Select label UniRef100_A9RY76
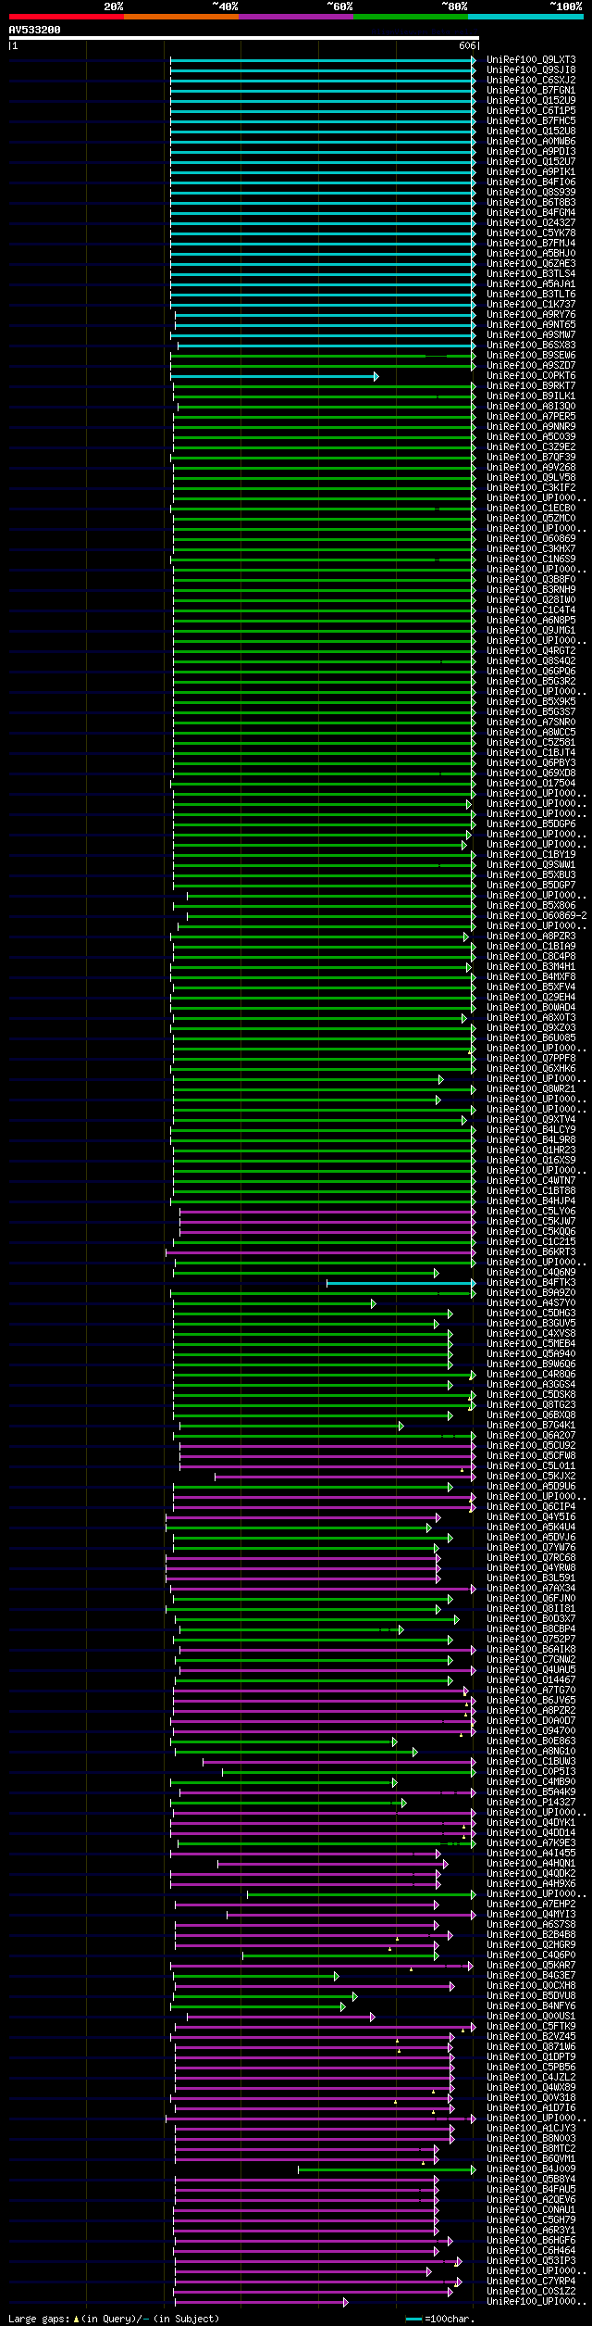The image size is (592, 2326). 531,315
